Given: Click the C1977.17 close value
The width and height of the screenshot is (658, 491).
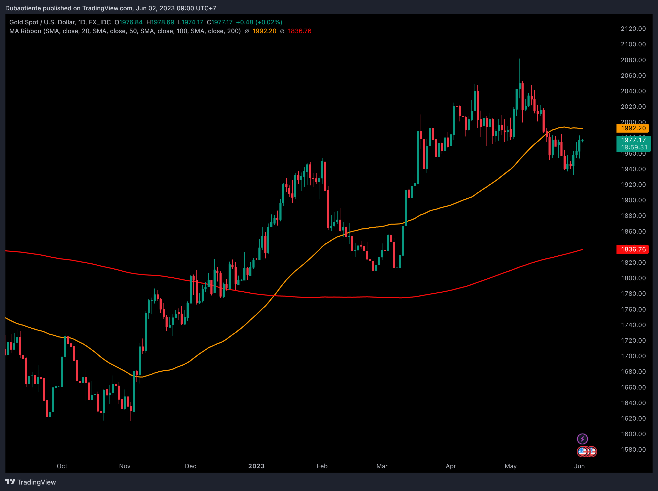Looking at the screenshot, I should (x=220, y=22).
